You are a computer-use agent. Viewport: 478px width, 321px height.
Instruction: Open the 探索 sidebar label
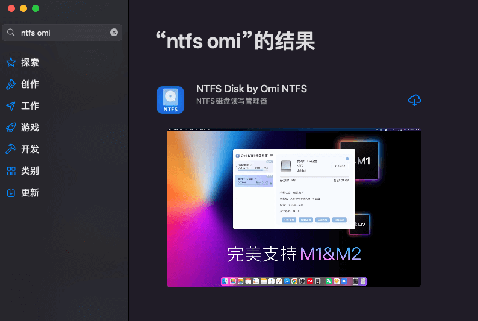coord(30,63)
